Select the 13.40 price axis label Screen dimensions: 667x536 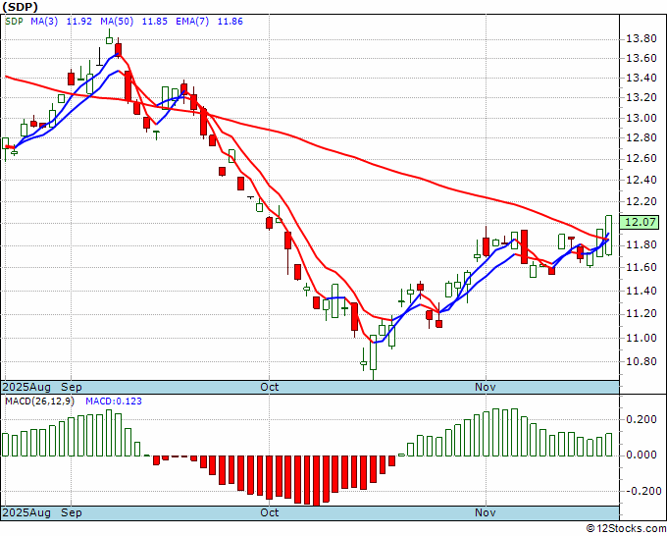(x=641, y=78)
